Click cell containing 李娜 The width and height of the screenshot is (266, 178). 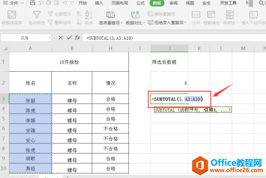[30, 119]
